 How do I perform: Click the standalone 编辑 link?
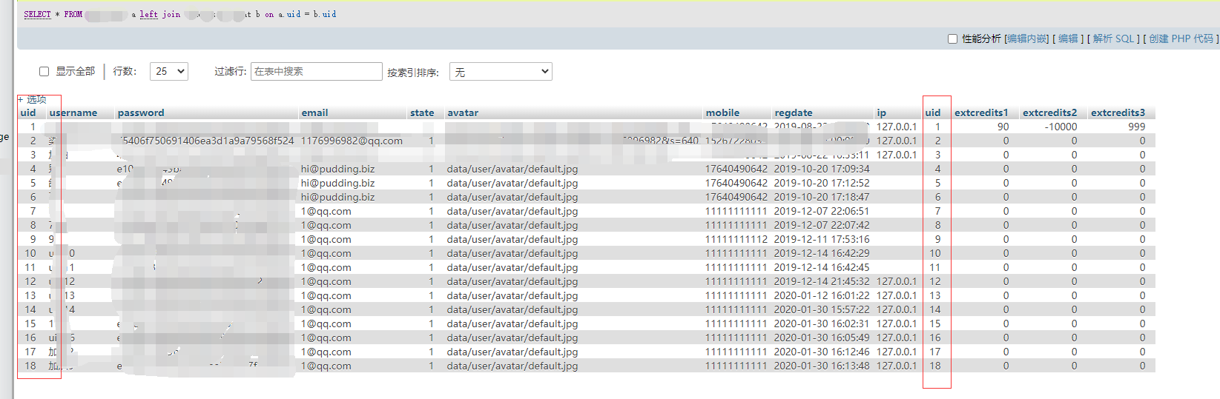pos(1068,39)
